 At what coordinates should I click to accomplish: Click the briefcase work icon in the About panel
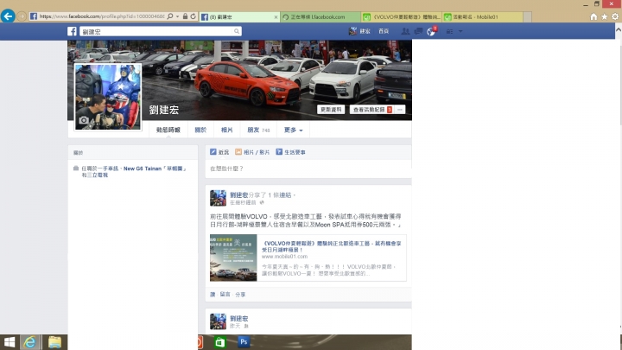pyautogui.click(x=76, y=169)
